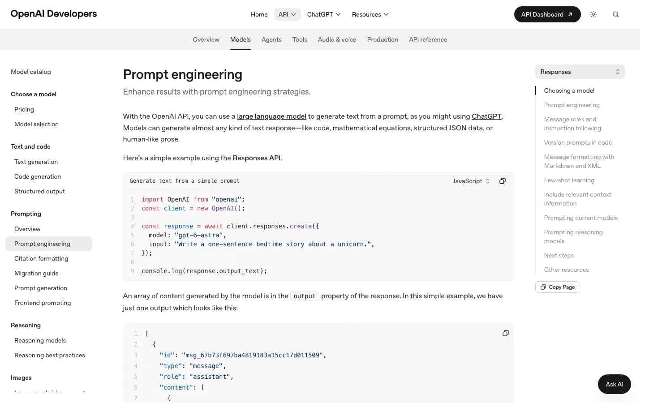The image size is (645, 403).
Task: Click the OpenAI Developers logo
Action: (x=54, y=14)
